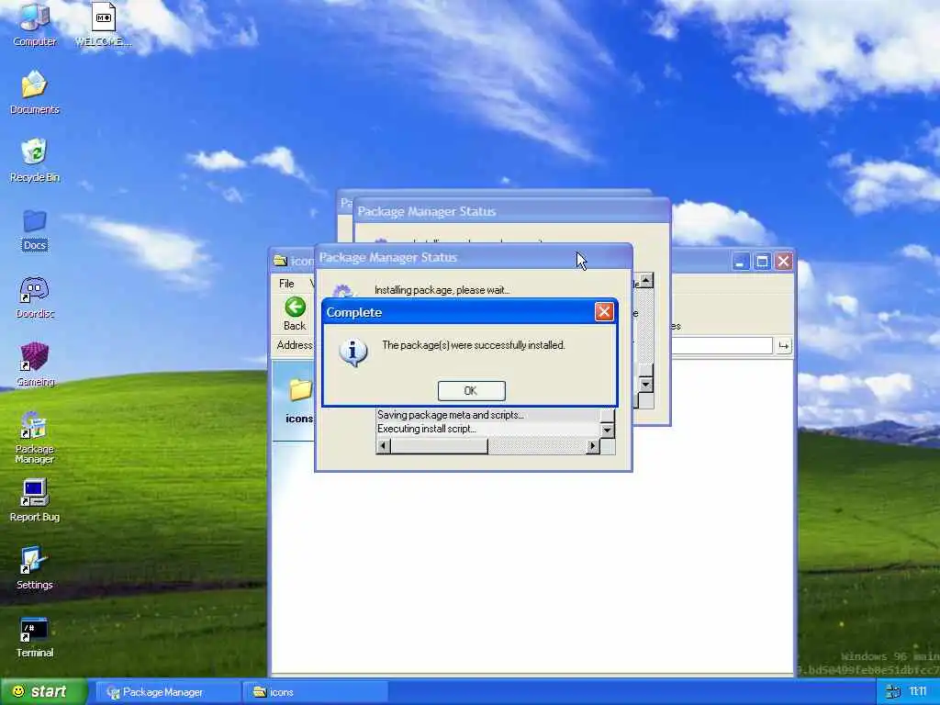The image size is (940, 705).
Task: Launch the Terminal desktop shortcut
Action: click(34, 636)
